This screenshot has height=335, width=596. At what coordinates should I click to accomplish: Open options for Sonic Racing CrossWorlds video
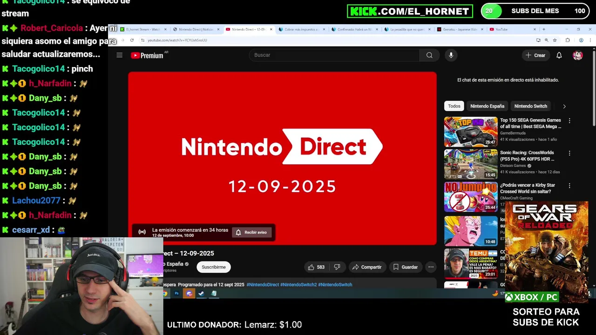(x=569, y=153)
